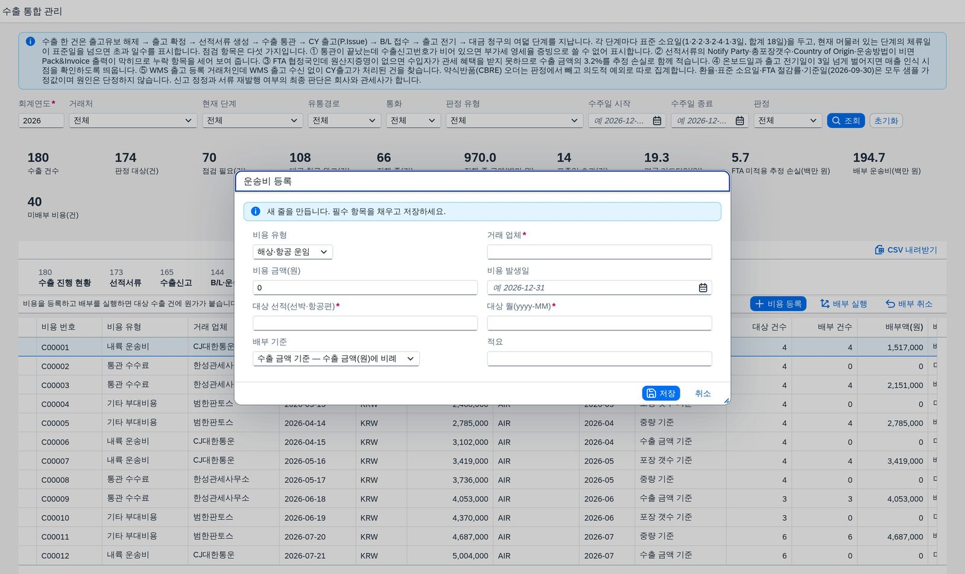Click the 대상 선적(선박·항공편) input field
The width and height of the screenshot is (965, 574).
pos(365,323)
